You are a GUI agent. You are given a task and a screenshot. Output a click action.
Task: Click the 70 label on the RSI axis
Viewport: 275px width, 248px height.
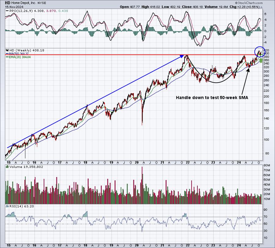[x=266, y=217]
